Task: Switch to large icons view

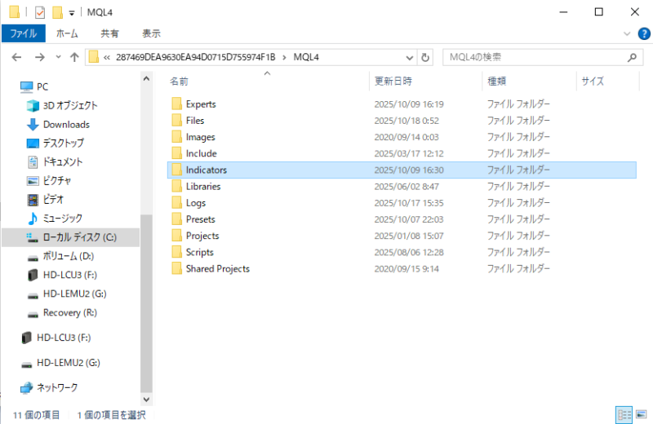Action: [641, 414]
